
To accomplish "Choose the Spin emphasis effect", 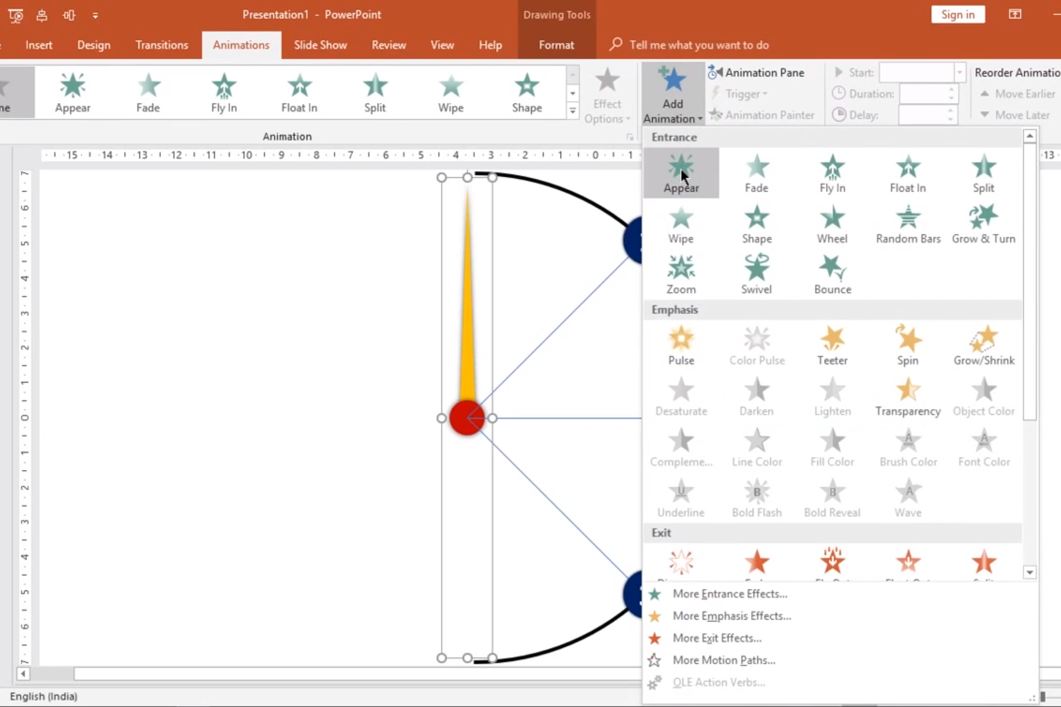I will click(907, 346).
